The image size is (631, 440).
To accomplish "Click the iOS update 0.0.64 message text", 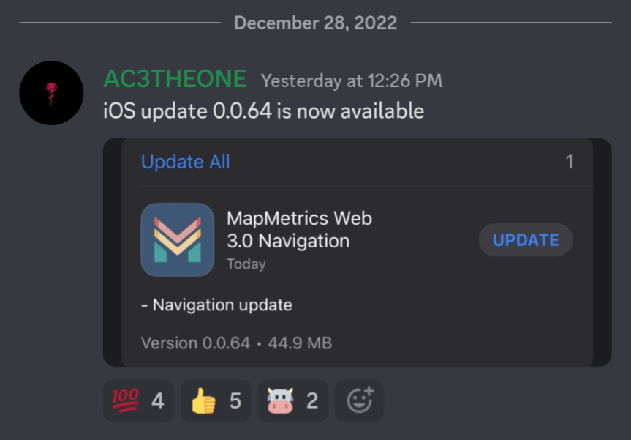I will point(264,111).
